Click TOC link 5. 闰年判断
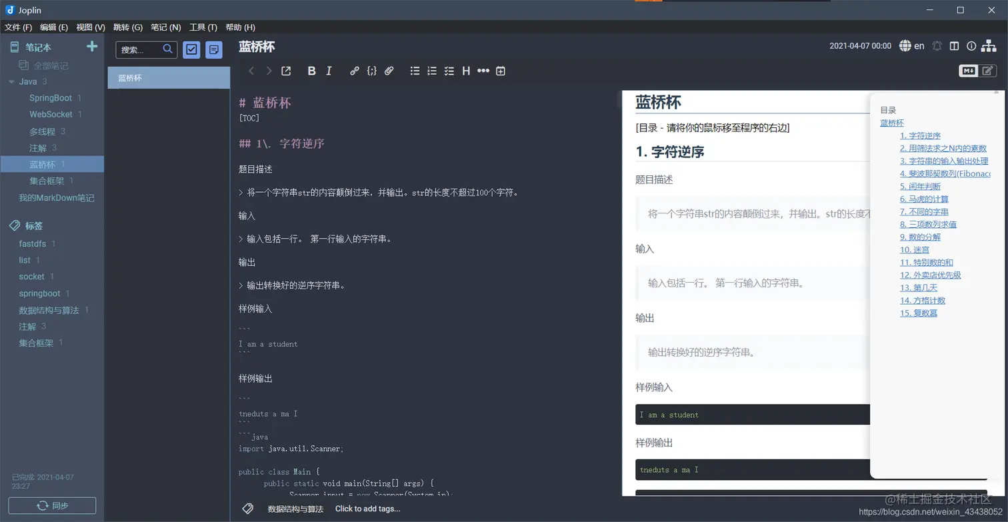This screenshot has width=1008, height=522. (920, 186)
